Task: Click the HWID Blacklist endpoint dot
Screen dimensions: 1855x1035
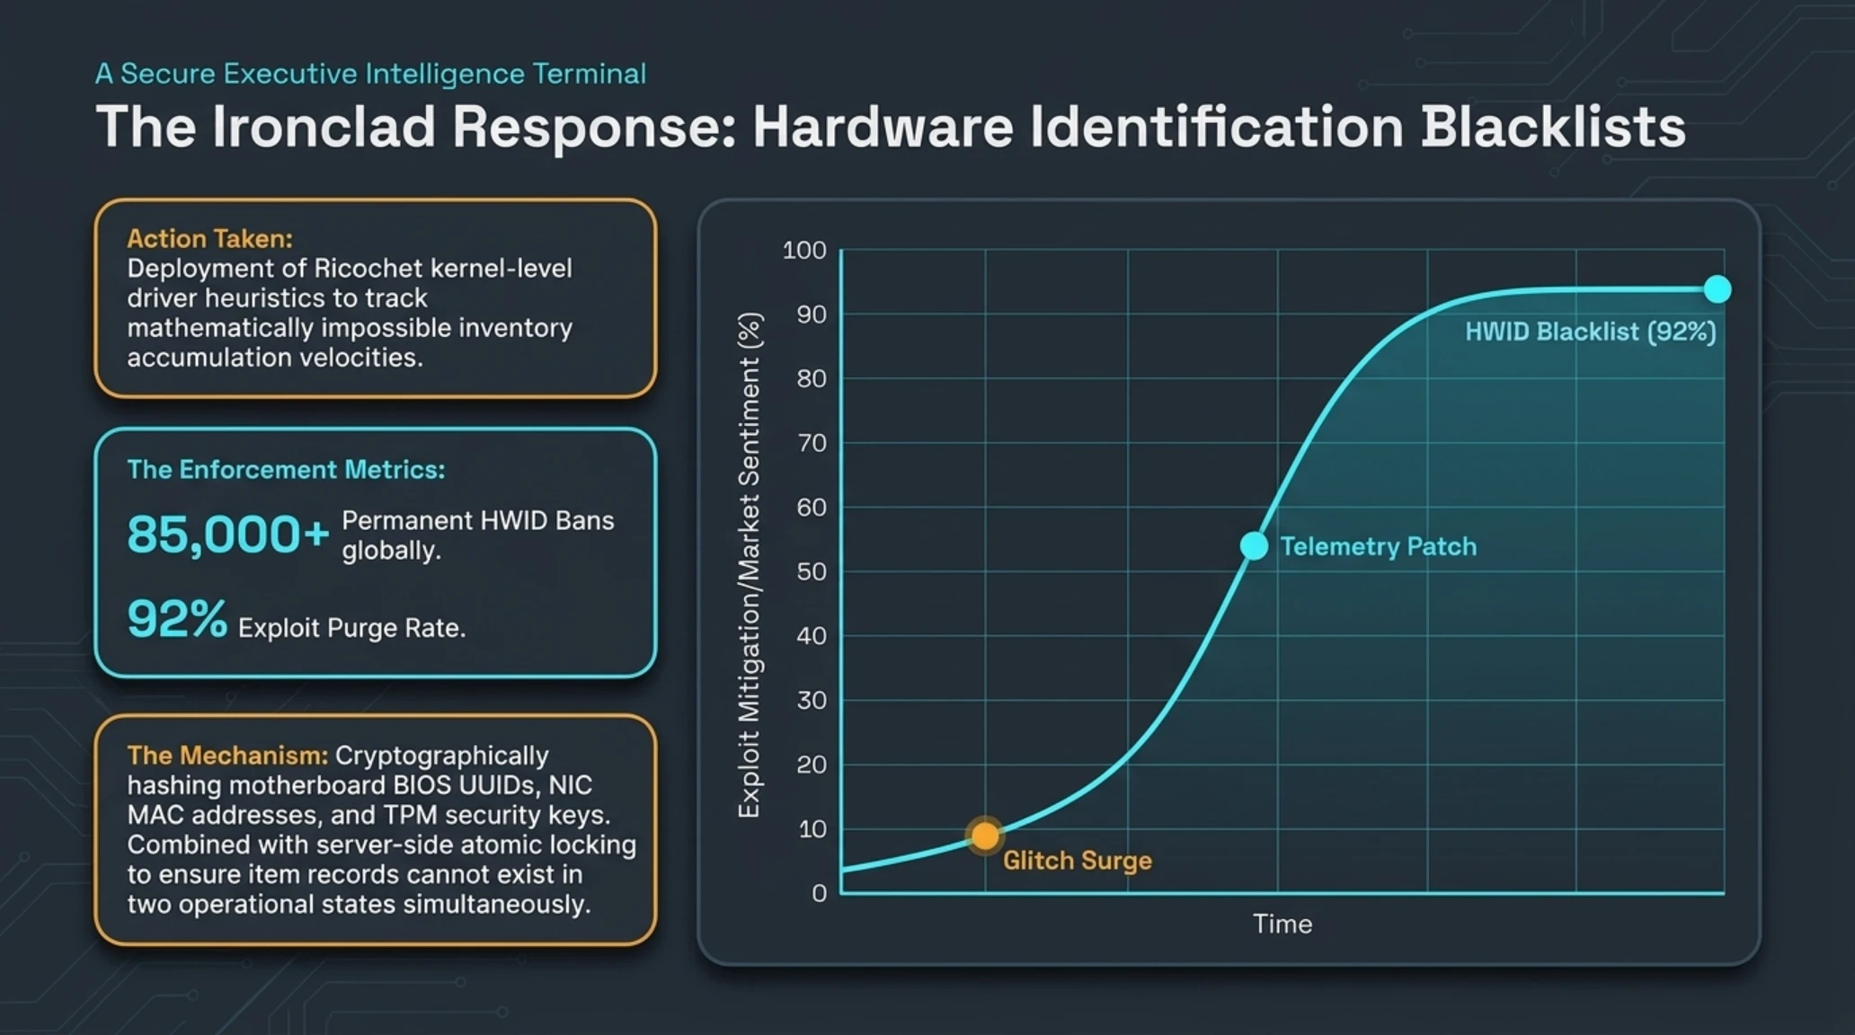Action: pos(1717,289)
